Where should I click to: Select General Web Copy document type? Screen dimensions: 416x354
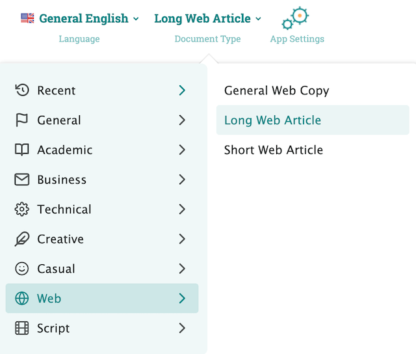tap(276, 90)
